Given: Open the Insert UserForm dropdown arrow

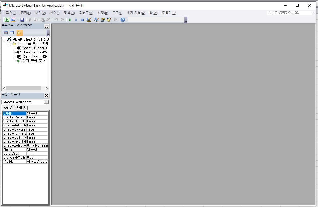Looking at the screenshot, I should 17,20.
